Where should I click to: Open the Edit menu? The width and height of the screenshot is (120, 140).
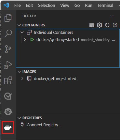click(x=29, y=5)
